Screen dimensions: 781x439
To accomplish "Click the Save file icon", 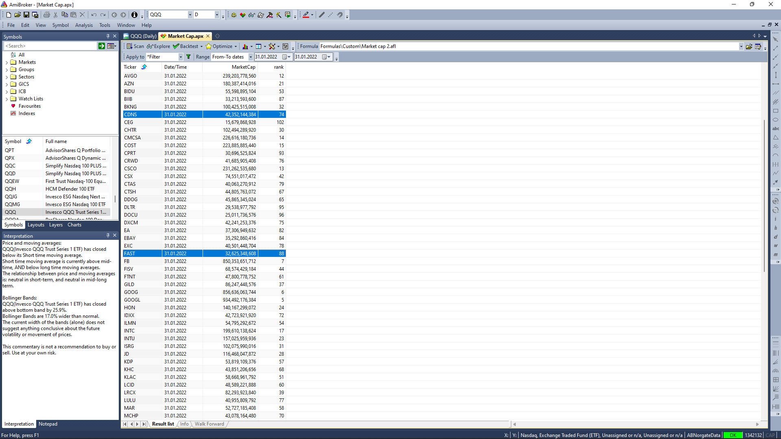I will [26, 15].
